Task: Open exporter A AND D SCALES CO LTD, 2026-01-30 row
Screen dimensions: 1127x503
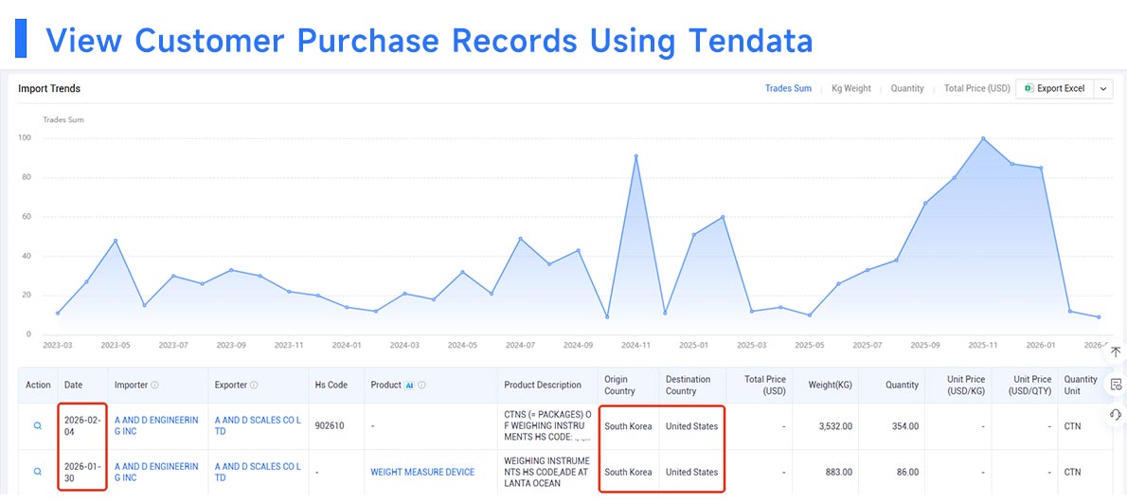Action: tap(258, 472)
